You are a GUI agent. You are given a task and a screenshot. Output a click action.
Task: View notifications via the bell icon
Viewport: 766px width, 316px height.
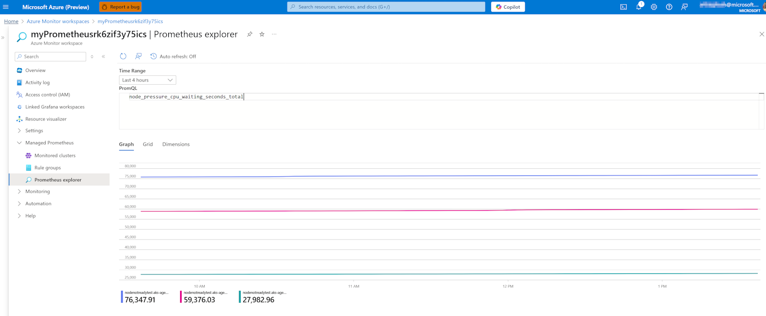pyautogui.click(x=639, y=7)
